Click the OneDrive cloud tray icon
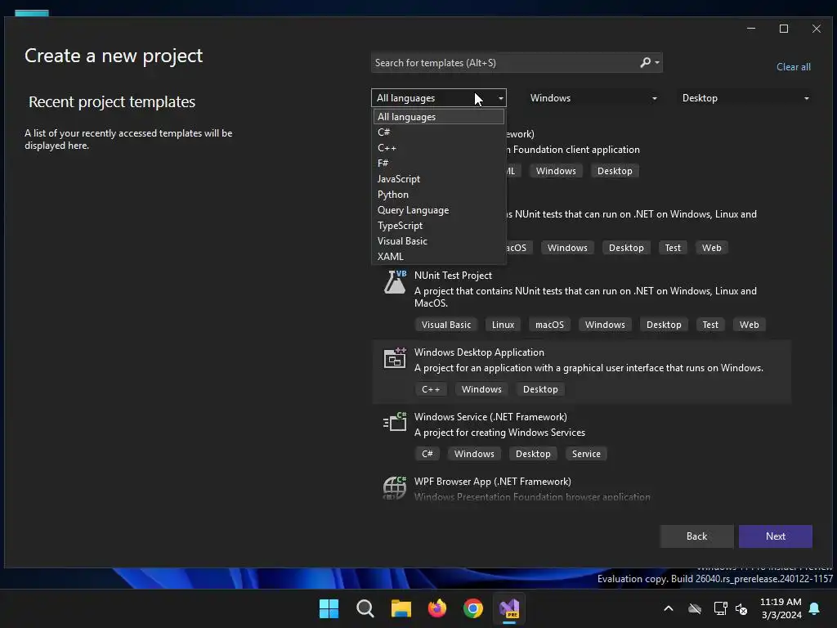 [695, 608]
